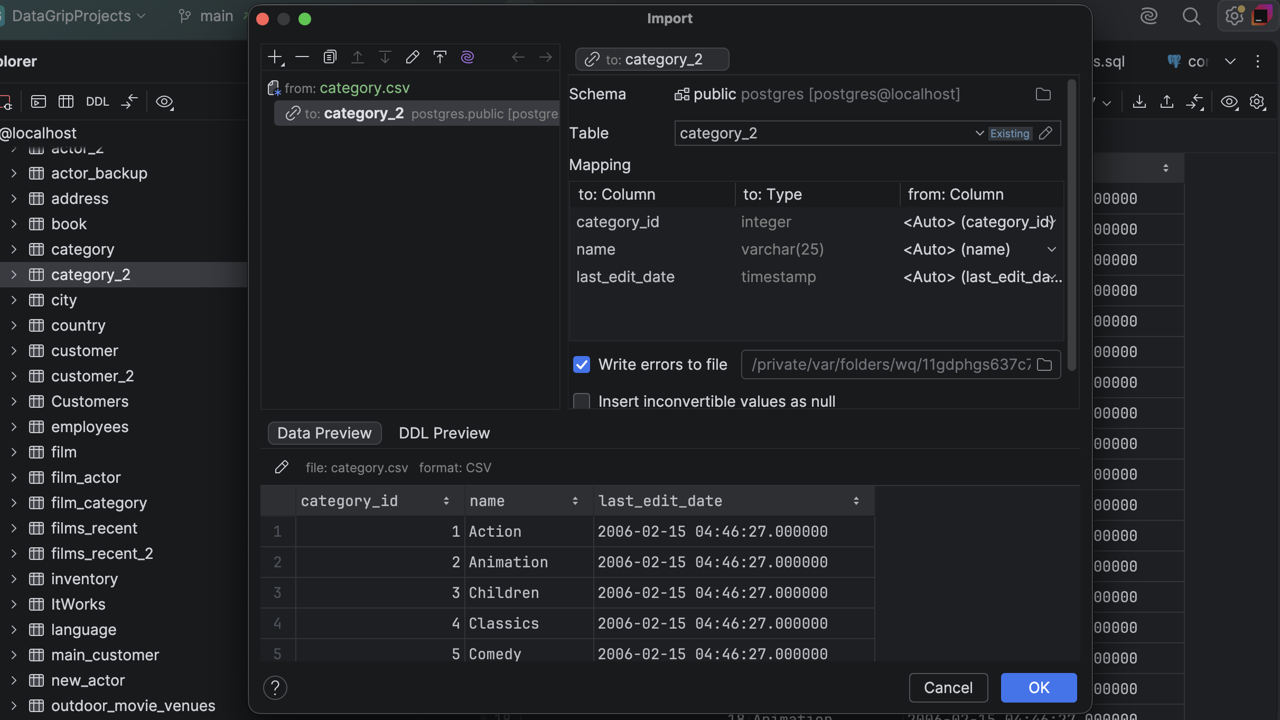The image size is (1280, 720).
Task: Click the varchar(25) type cell in mapping
Action: coord(817,249)
